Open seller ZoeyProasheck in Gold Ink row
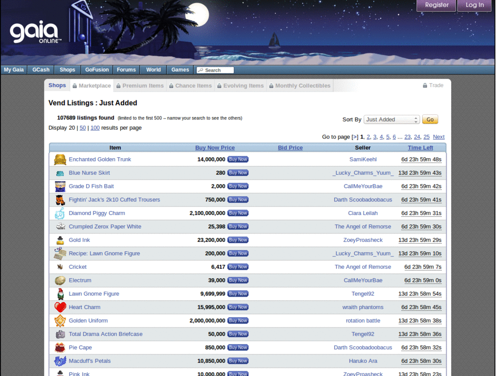This screenshot has width=501, height=376. (363, 240)
